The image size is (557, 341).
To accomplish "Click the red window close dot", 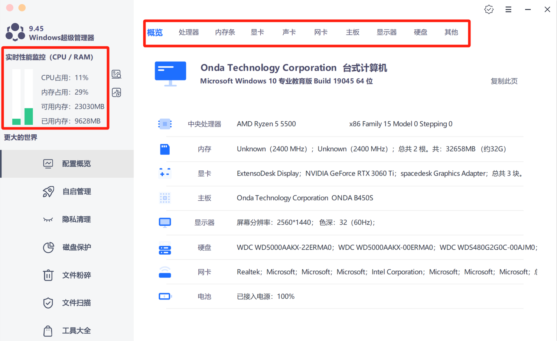I will pos(10,7).
